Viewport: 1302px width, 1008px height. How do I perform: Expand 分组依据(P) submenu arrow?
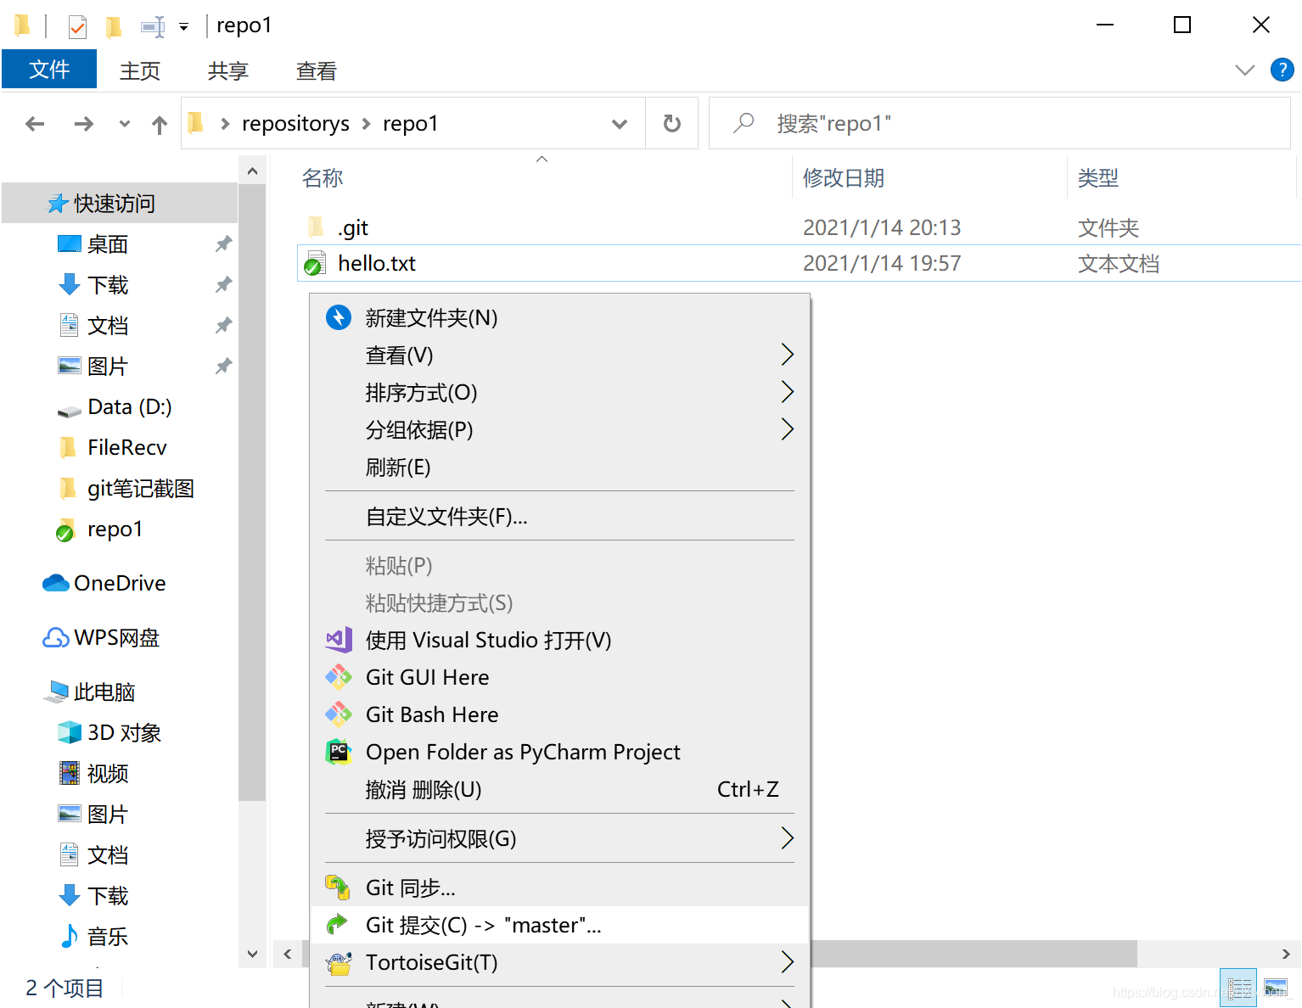pos(787,429)
